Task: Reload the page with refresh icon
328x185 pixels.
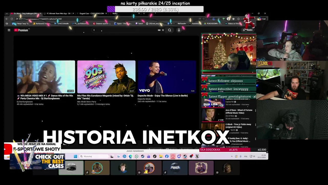Action: click(12, 19)
